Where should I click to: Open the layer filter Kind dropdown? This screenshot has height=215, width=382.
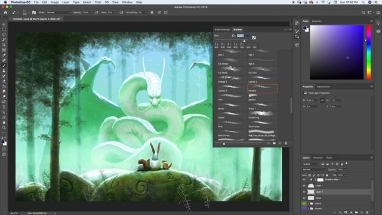[311, 164]
